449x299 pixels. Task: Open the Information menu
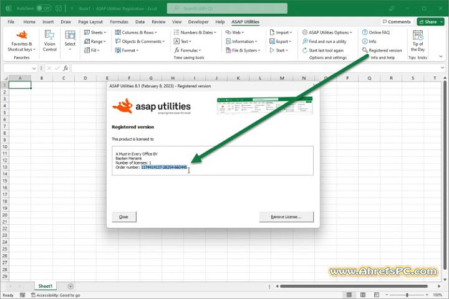(x=241, y=42)
